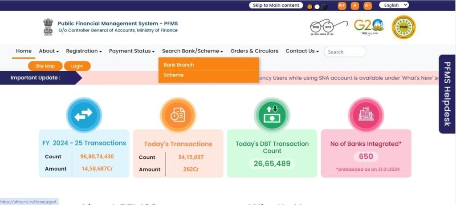The height and width of the screenshot is (205, 456).
Task: Expand the Contact Us menu
Action: pos(302,51)
